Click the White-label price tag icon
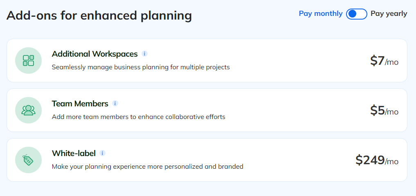 click(x=29, y=160)
